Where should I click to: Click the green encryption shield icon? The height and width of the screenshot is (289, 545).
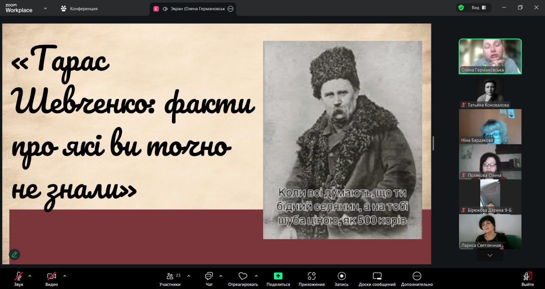(x=461, y=8)
